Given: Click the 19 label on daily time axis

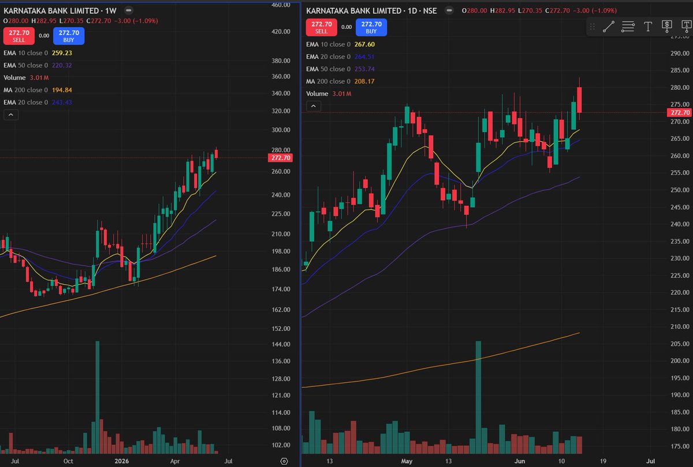Looking at the screenshot, I should coord(603,461).
